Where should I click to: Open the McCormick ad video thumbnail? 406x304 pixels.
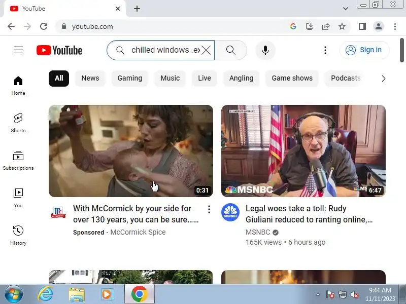click(x=131, y=150)
